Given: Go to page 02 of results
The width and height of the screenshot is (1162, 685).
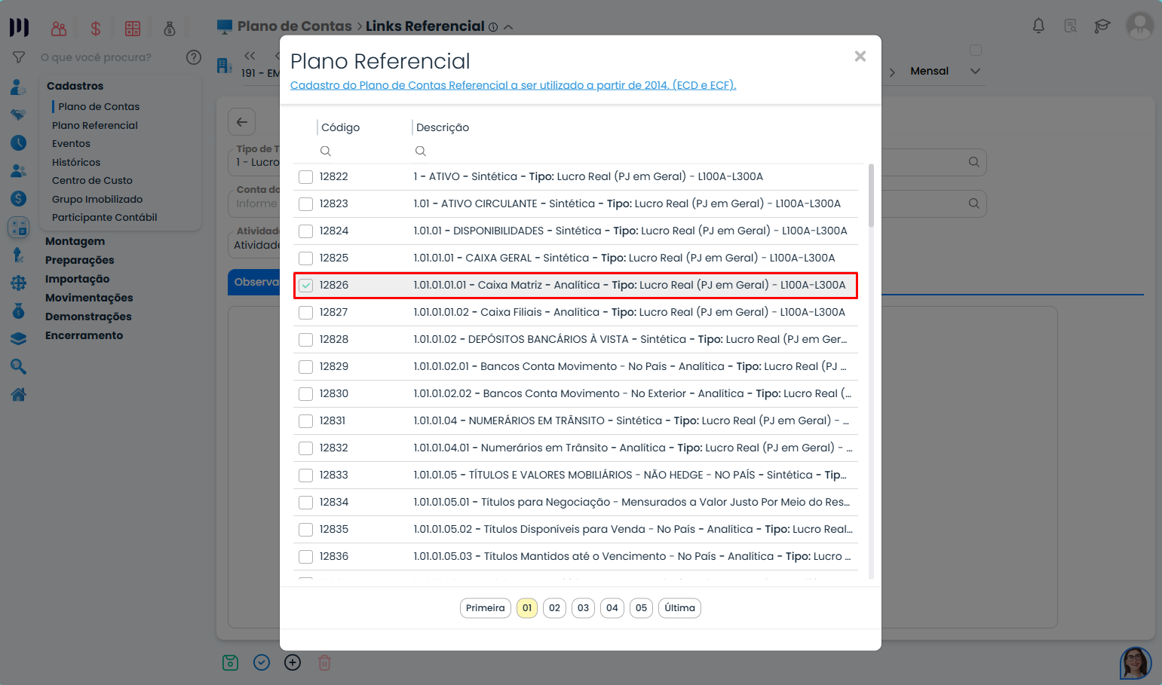Looking at the screenshot, I should pos(554,608).
